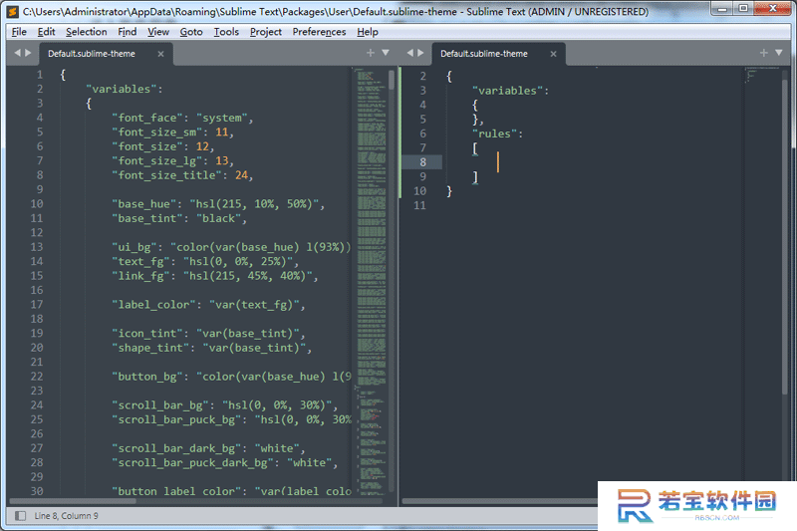The height and width of the screenshot is (531, 797).
Task: Click "scroll_bar_bg" key in left pane
Action: coord(160,405)
